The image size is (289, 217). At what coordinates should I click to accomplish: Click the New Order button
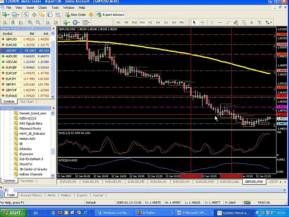(75, 14)
